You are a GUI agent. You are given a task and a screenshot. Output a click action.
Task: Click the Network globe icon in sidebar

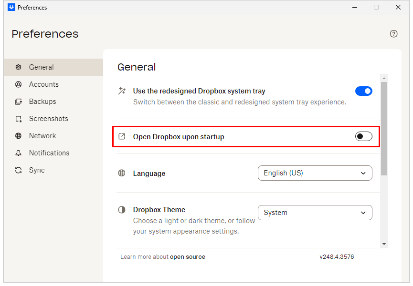pos(19,136)
